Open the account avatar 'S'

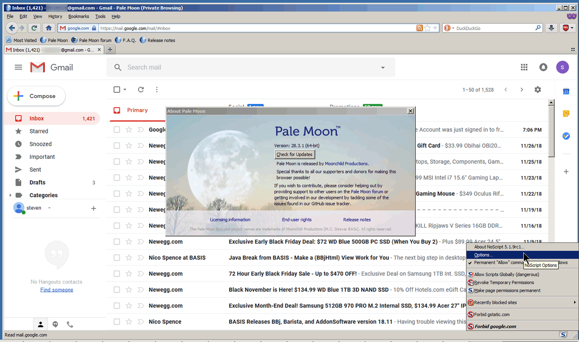point(562,67)
